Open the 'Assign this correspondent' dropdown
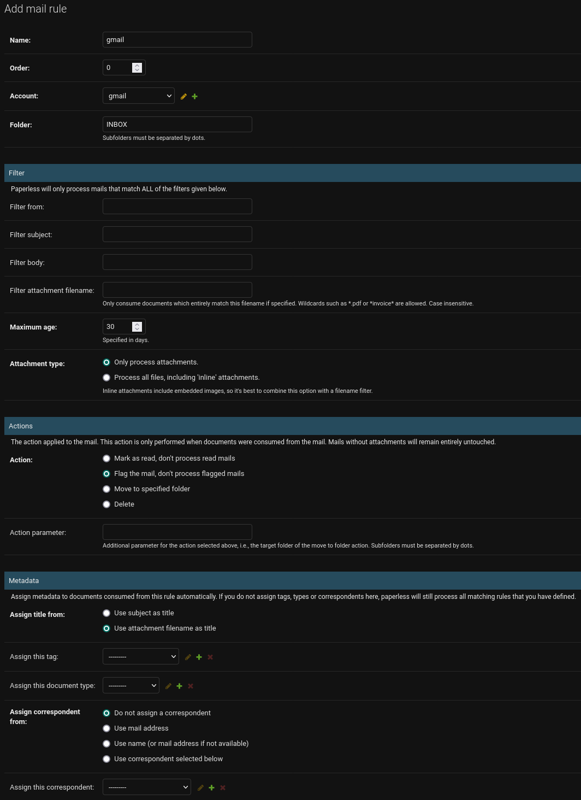Image resolution: width=581 pixels, height=800 pixels. 146,787
